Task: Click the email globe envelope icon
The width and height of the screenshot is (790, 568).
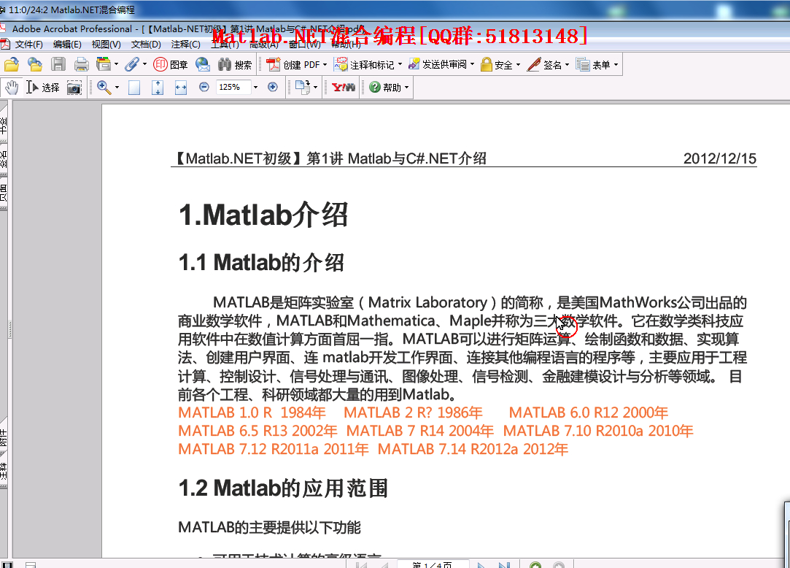Action: pos(203,64)
